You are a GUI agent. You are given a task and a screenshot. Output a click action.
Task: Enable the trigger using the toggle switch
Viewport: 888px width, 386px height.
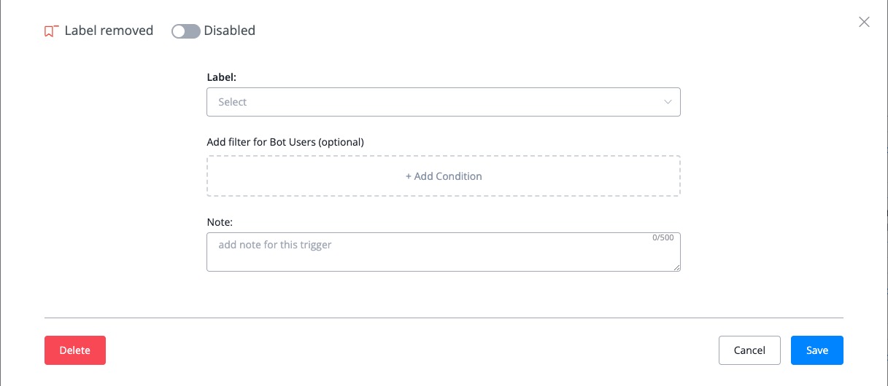(x=185, y=31)
